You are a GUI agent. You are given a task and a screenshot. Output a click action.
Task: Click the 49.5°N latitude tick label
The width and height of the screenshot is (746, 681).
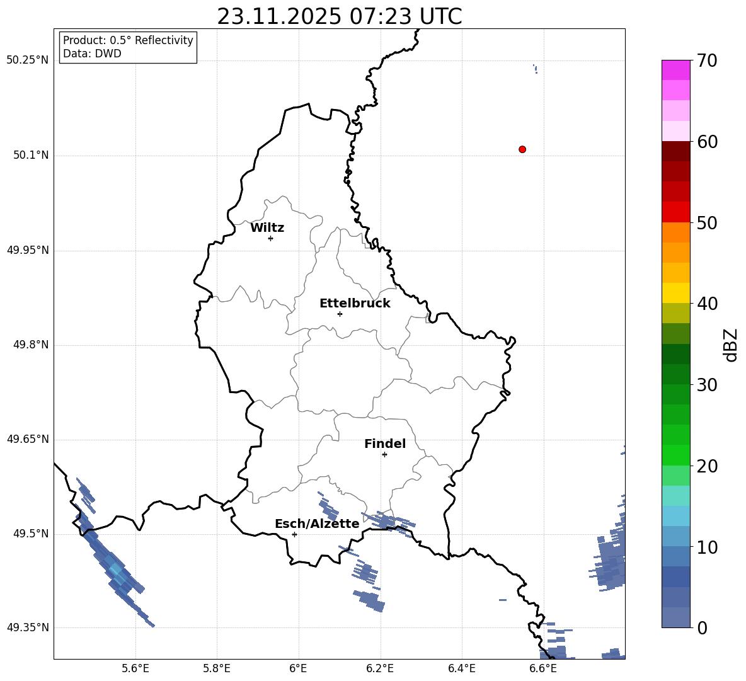[x=31, y=534]
